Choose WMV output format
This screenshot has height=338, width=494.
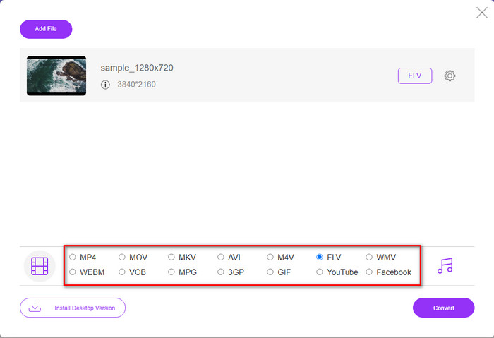[369, 257]
